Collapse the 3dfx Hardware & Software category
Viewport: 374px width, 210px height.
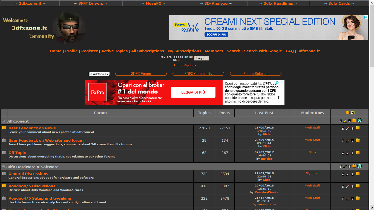tap(3, 167)
